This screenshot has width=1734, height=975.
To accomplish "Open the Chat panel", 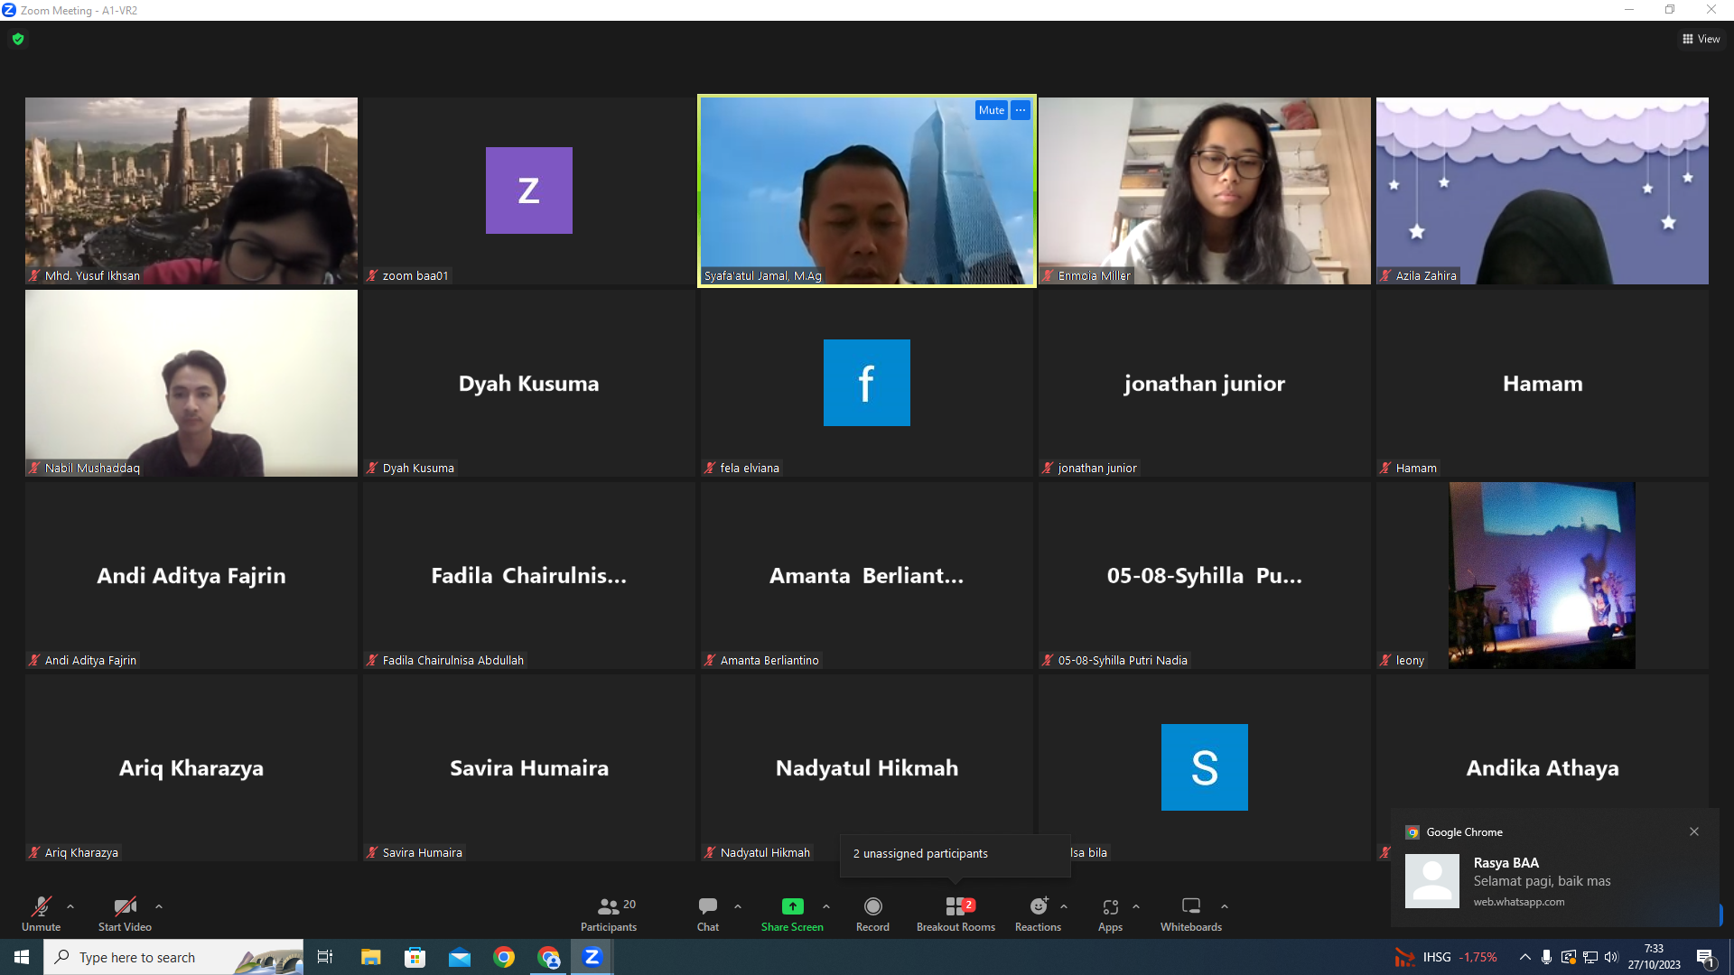I will click(708, 914).
